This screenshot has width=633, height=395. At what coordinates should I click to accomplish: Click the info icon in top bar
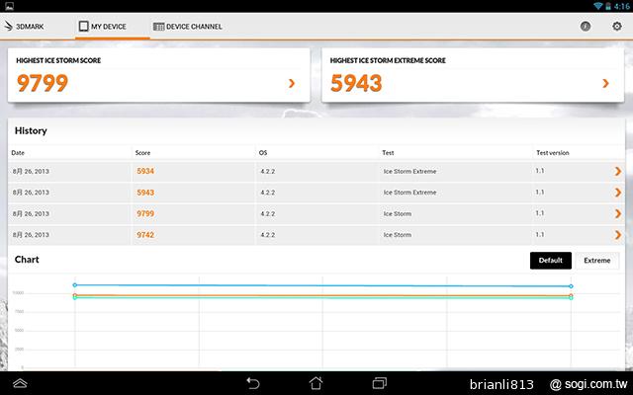pyautogui.click(x=585, y=27)
